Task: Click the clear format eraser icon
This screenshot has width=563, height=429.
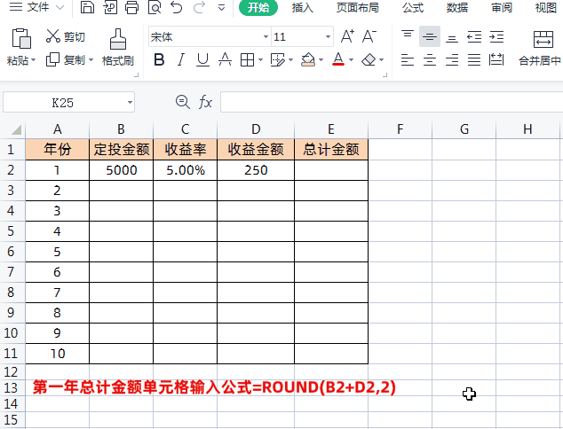Action: 369,59
